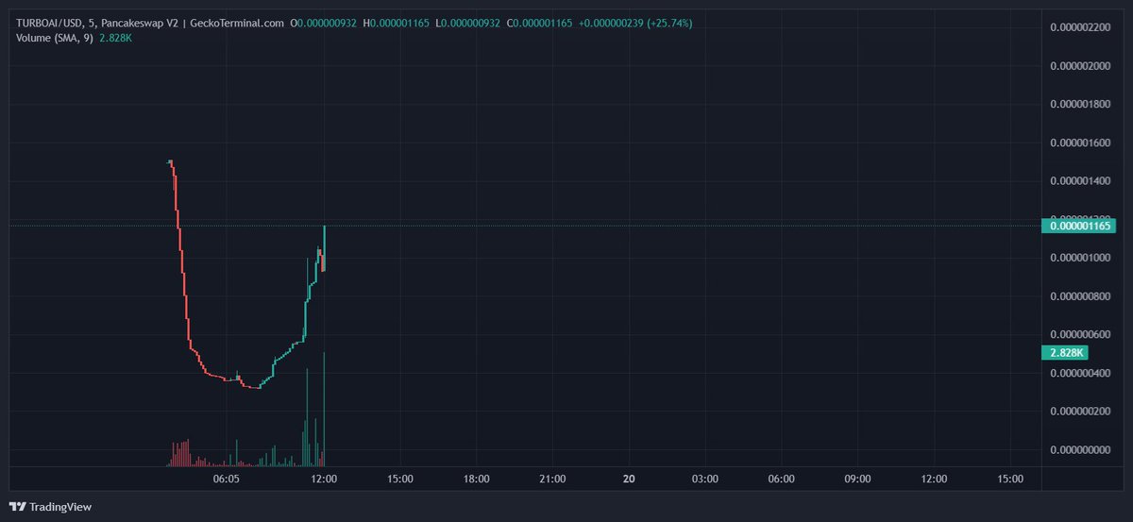Click the 0.000000000 price axis label

(x=1080, y=450)
